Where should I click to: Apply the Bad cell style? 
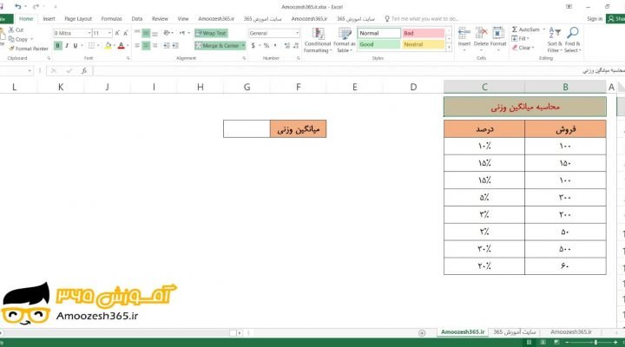424,33
